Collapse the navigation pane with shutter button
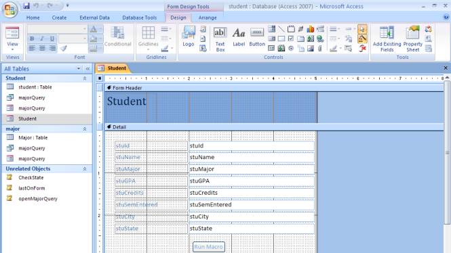This screenshot has width=451, height=253. (87, 68)
